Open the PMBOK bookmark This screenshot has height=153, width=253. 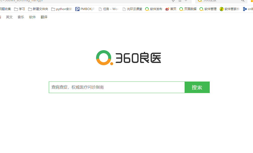(x=85, y=9)
